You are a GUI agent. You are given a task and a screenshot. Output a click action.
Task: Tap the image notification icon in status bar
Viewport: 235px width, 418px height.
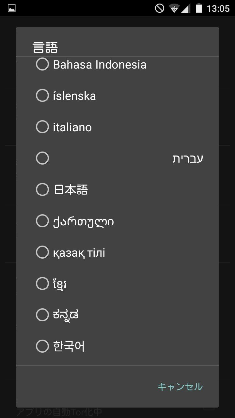pos(12,8)
